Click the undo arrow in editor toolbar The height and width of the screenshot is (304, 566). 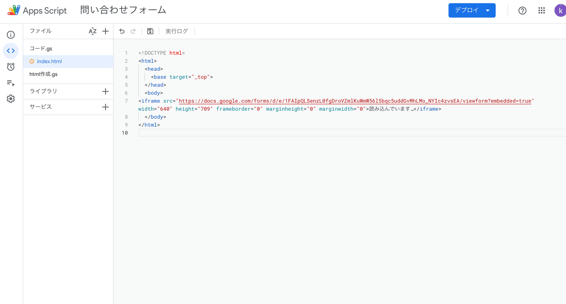pos(122,31)
